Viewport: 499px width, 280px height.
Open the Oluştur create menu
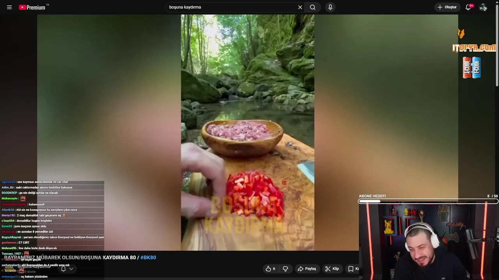point(447,7)
